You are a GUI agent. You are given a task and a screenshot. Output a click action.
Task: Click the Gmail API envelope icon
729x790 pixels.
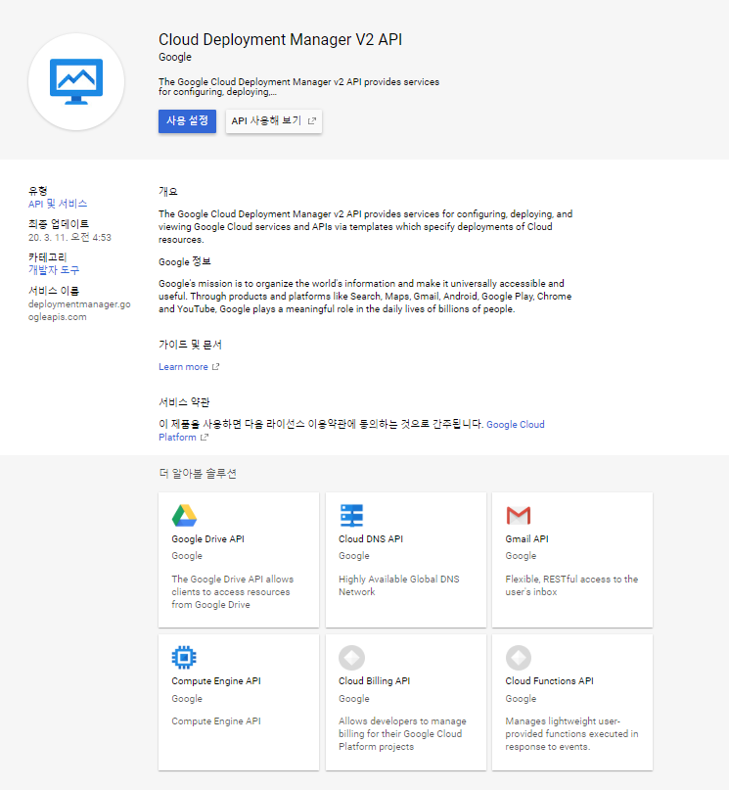tap(518, 516)
